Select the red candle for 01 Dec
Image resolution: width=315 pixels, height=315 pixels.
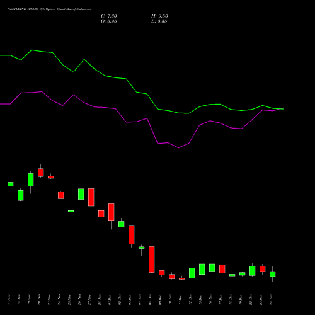pos(112,212)
